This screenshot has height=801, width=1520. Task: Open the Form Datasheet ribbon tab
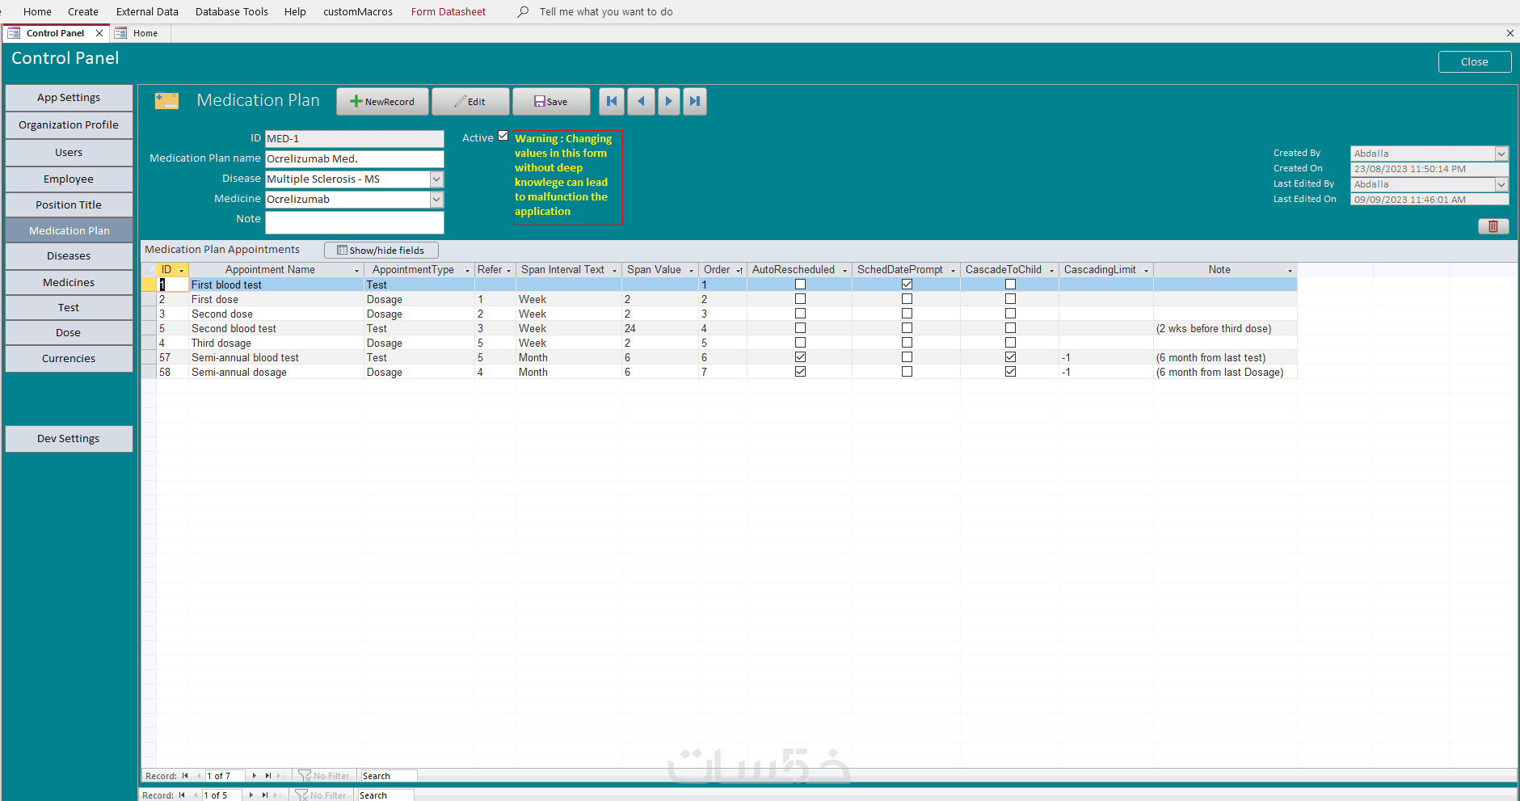click(448, 11)
